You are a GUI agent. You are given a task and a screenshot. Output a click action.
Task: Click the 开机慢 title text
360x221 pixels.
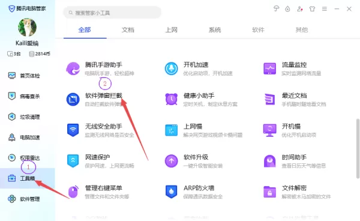[x=291, y=126]
